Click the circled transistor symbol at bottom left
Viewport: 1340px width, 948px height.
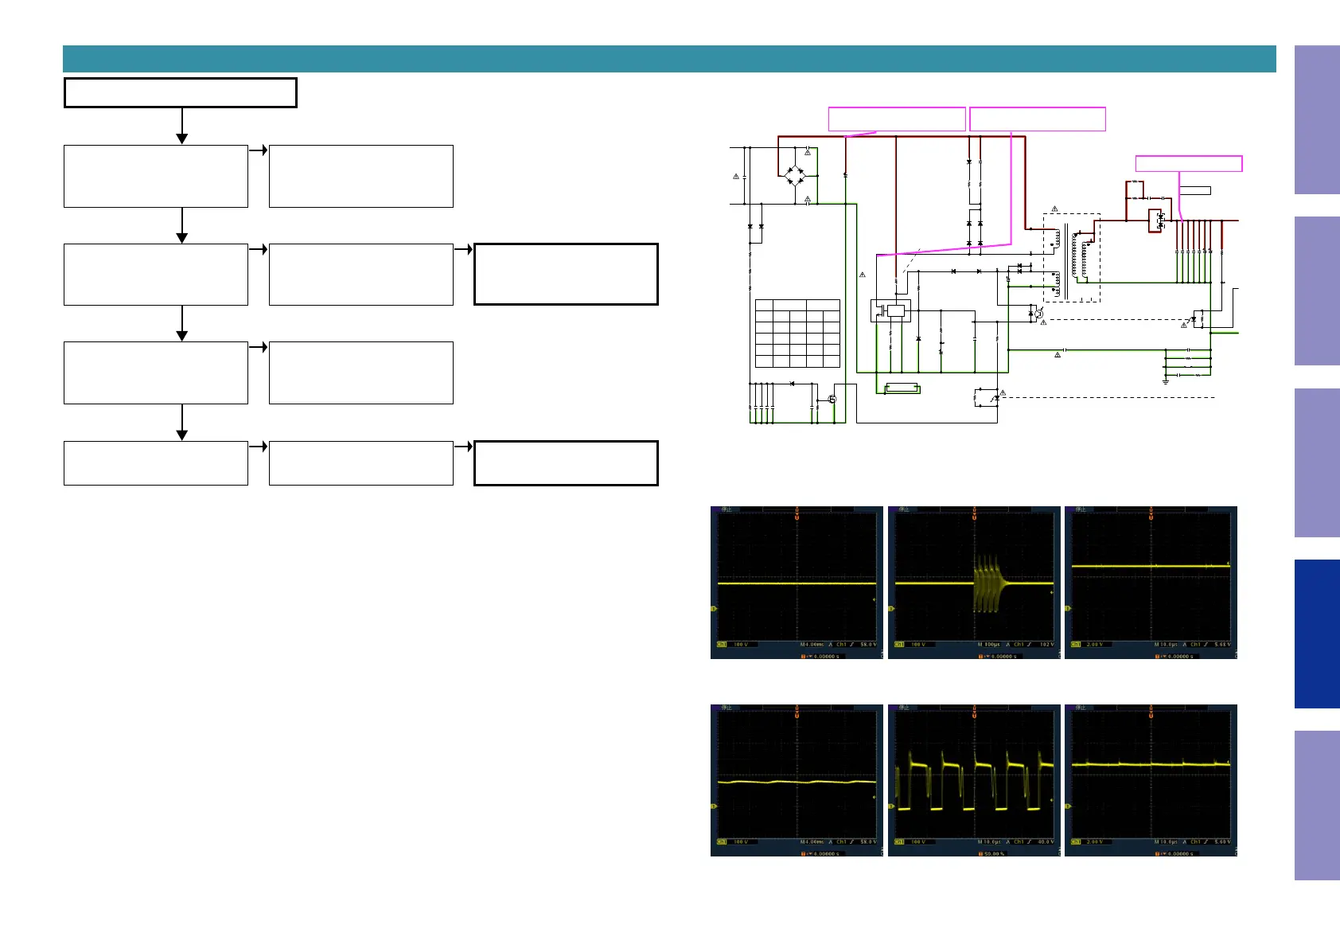832,399
